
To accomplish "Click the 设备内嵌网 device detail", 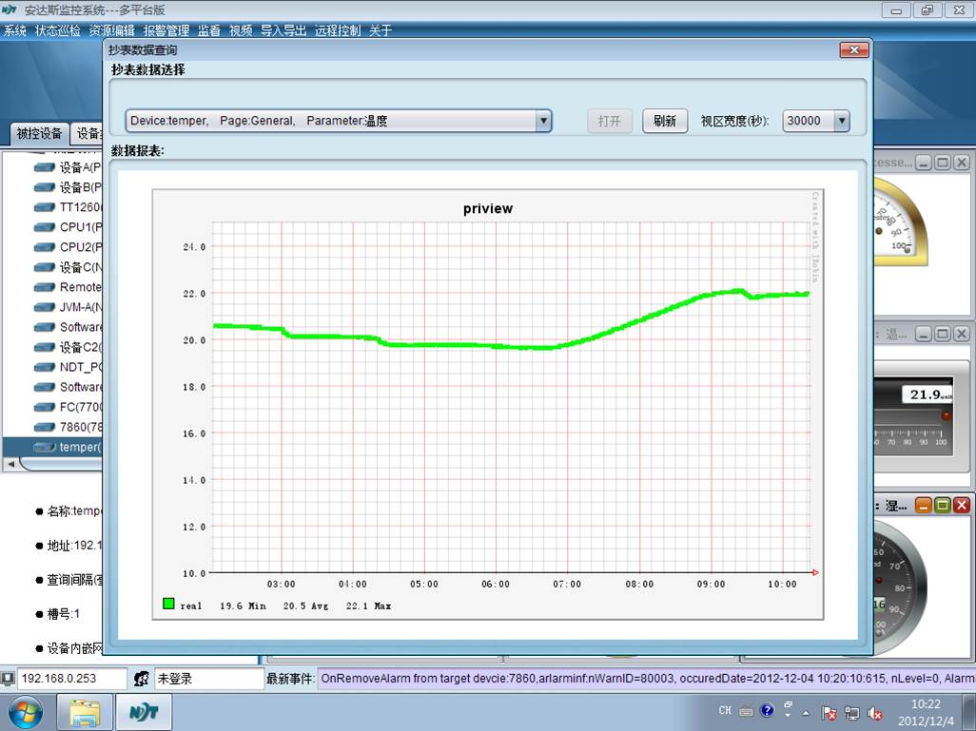I will coord(75,648).
